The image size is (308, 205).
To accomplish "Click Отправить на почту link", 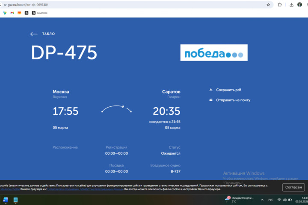I will pyautogui.click(x=233, y=100).
